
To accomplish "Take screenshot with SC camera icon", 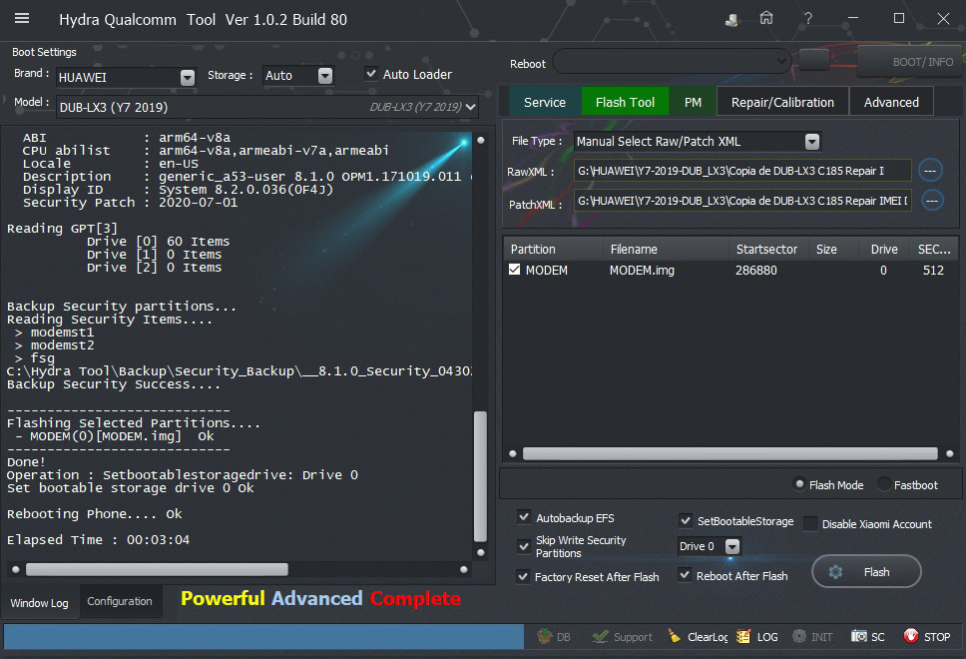I will (859, 636).
